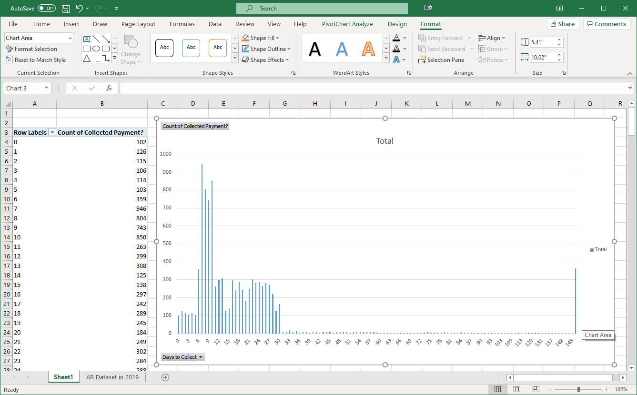Increase shape height with spinner up
This screenshot has width=637, height=395.
click(x=559, y=39)
